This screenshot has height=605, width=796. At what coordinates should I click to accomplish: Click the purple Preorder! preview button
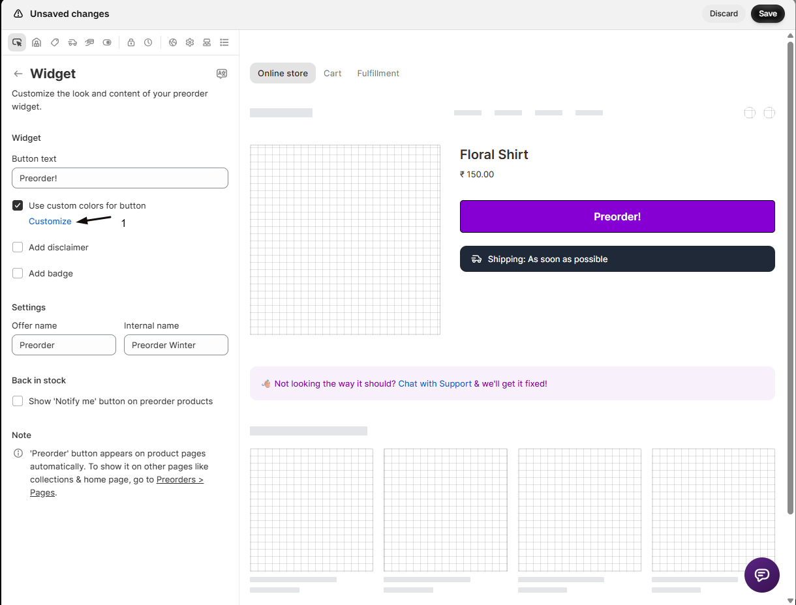click(x=617, y=216)
